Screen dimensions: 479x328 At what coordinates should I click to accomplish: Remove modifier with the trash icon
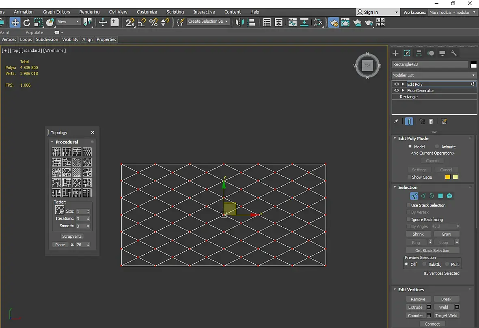click(x=431, y=121)
